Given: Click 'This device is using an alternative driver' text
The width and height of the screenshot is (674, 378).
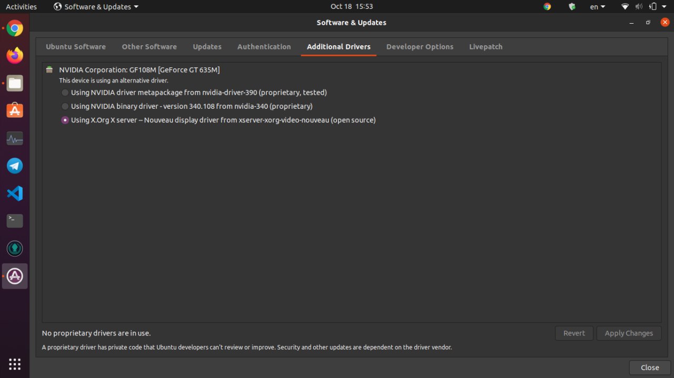Looking at the screenshot, I should pyautogui.click(x=114, y=80).
